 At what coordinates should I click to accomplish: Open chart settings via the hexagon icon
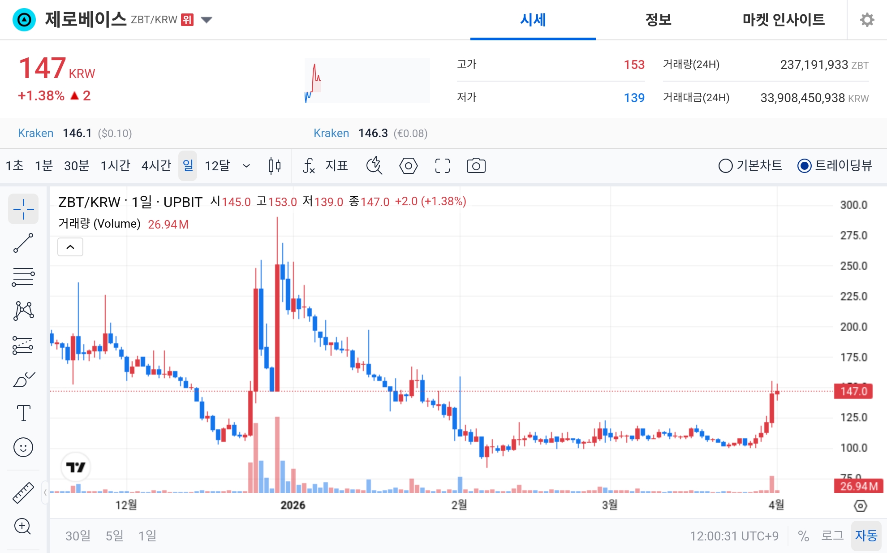(x=408, y=166)
